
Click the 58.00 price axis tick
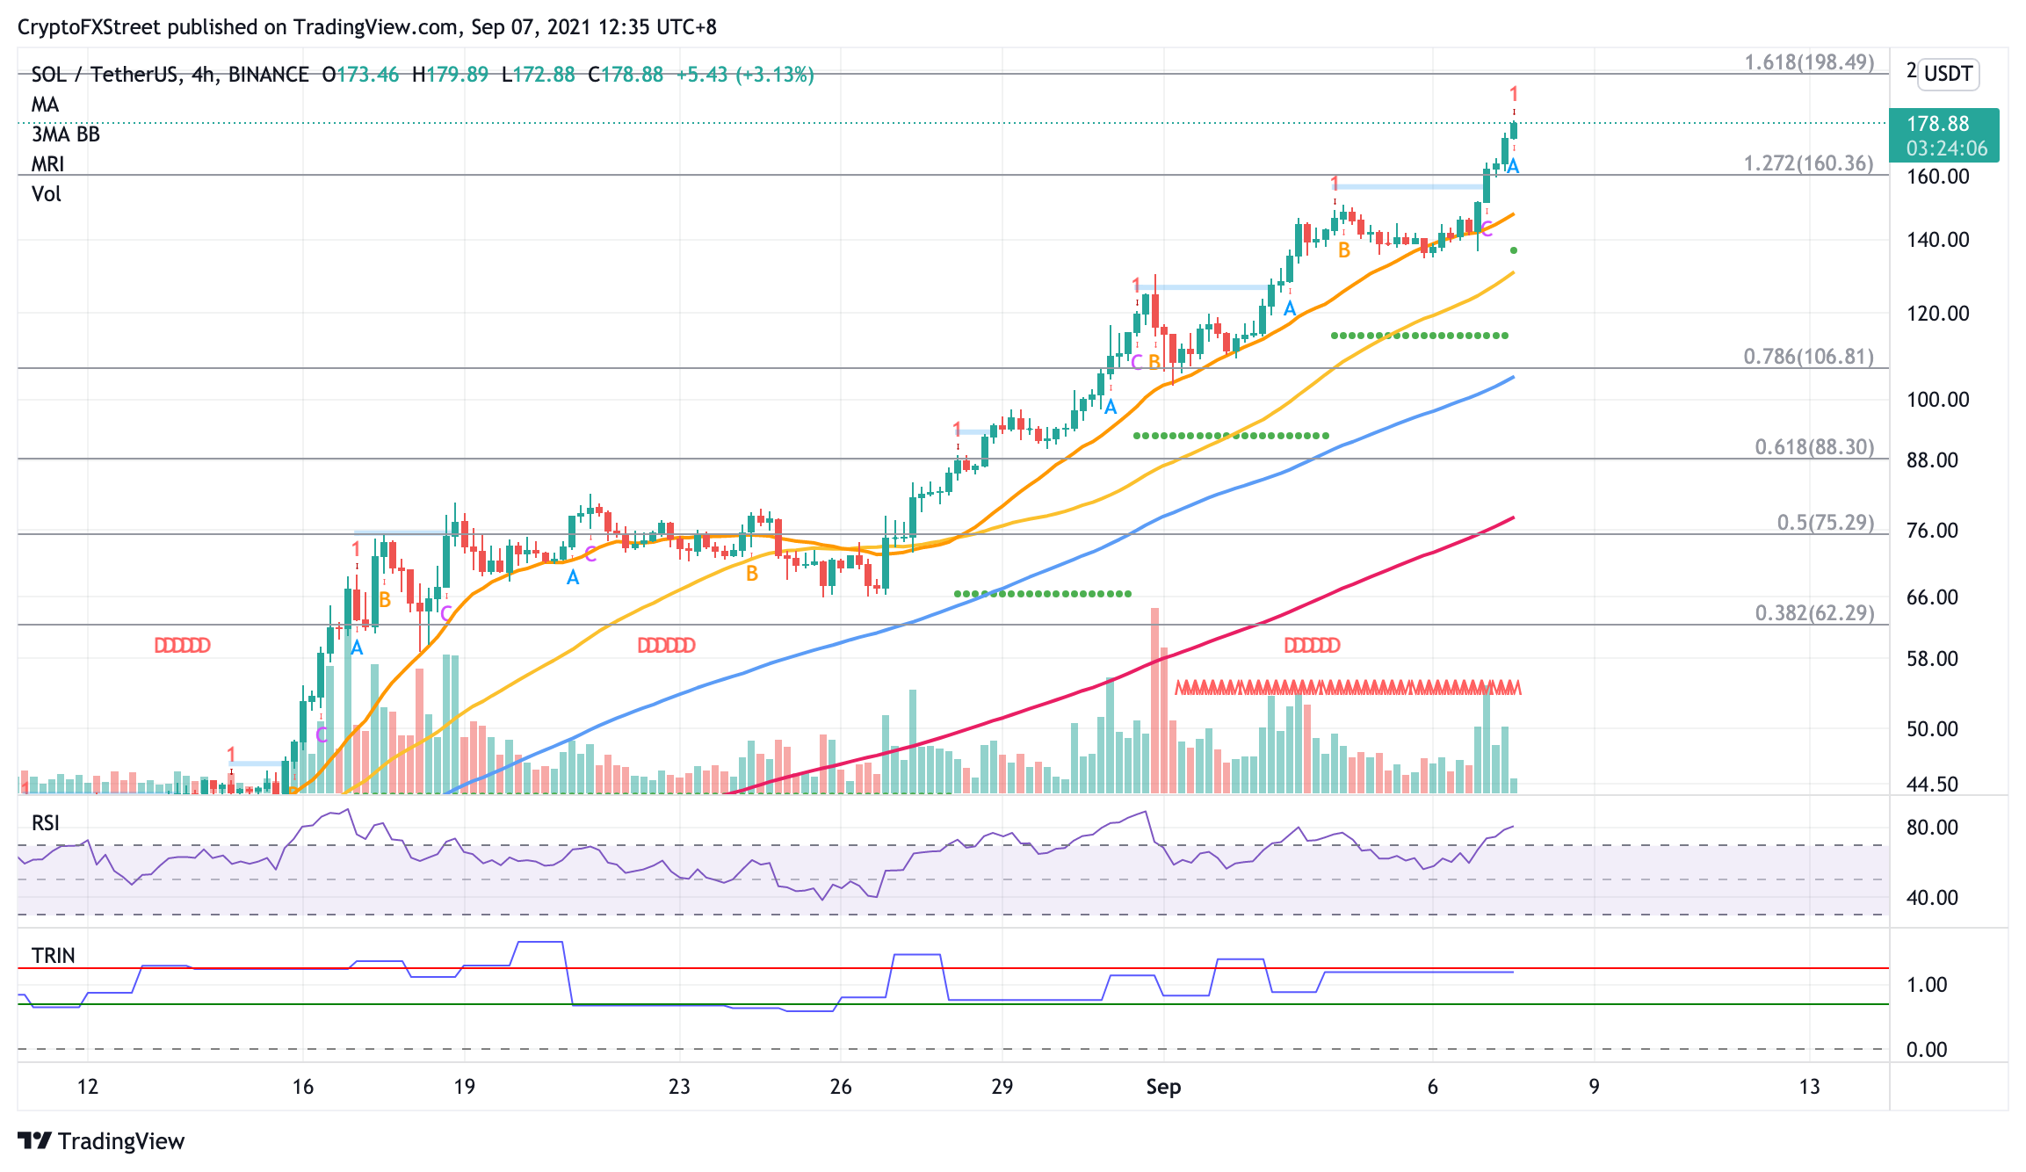coord(1933,659)
